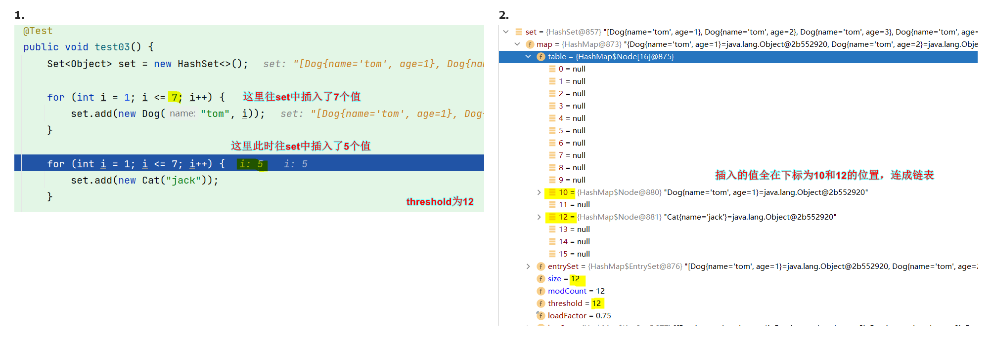This screenshot has width=992, height=340.
Task: Click the 'Set<Object>' type declaration
Action: coord(80,64)
